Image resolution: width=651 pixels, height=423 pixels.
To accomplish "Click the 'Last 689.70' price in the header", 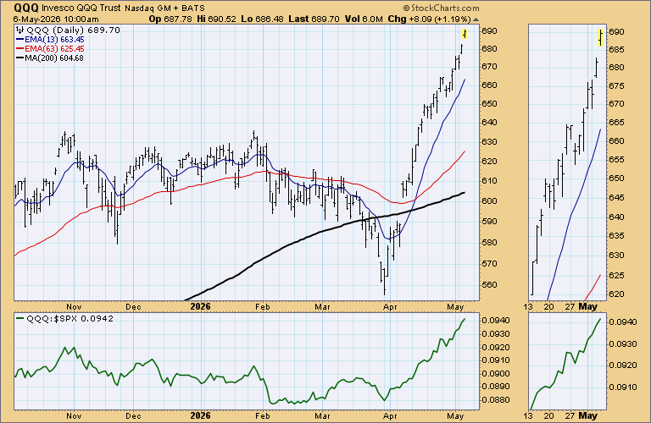I will click(x=314, y=19).
